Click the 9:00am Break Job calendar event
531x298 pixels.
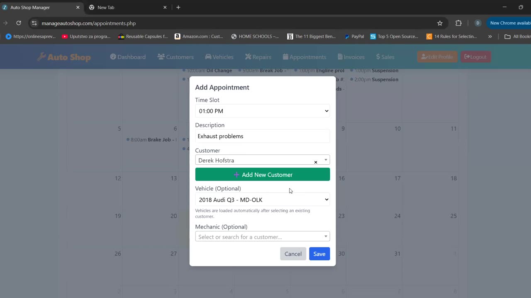click(263, 70)
